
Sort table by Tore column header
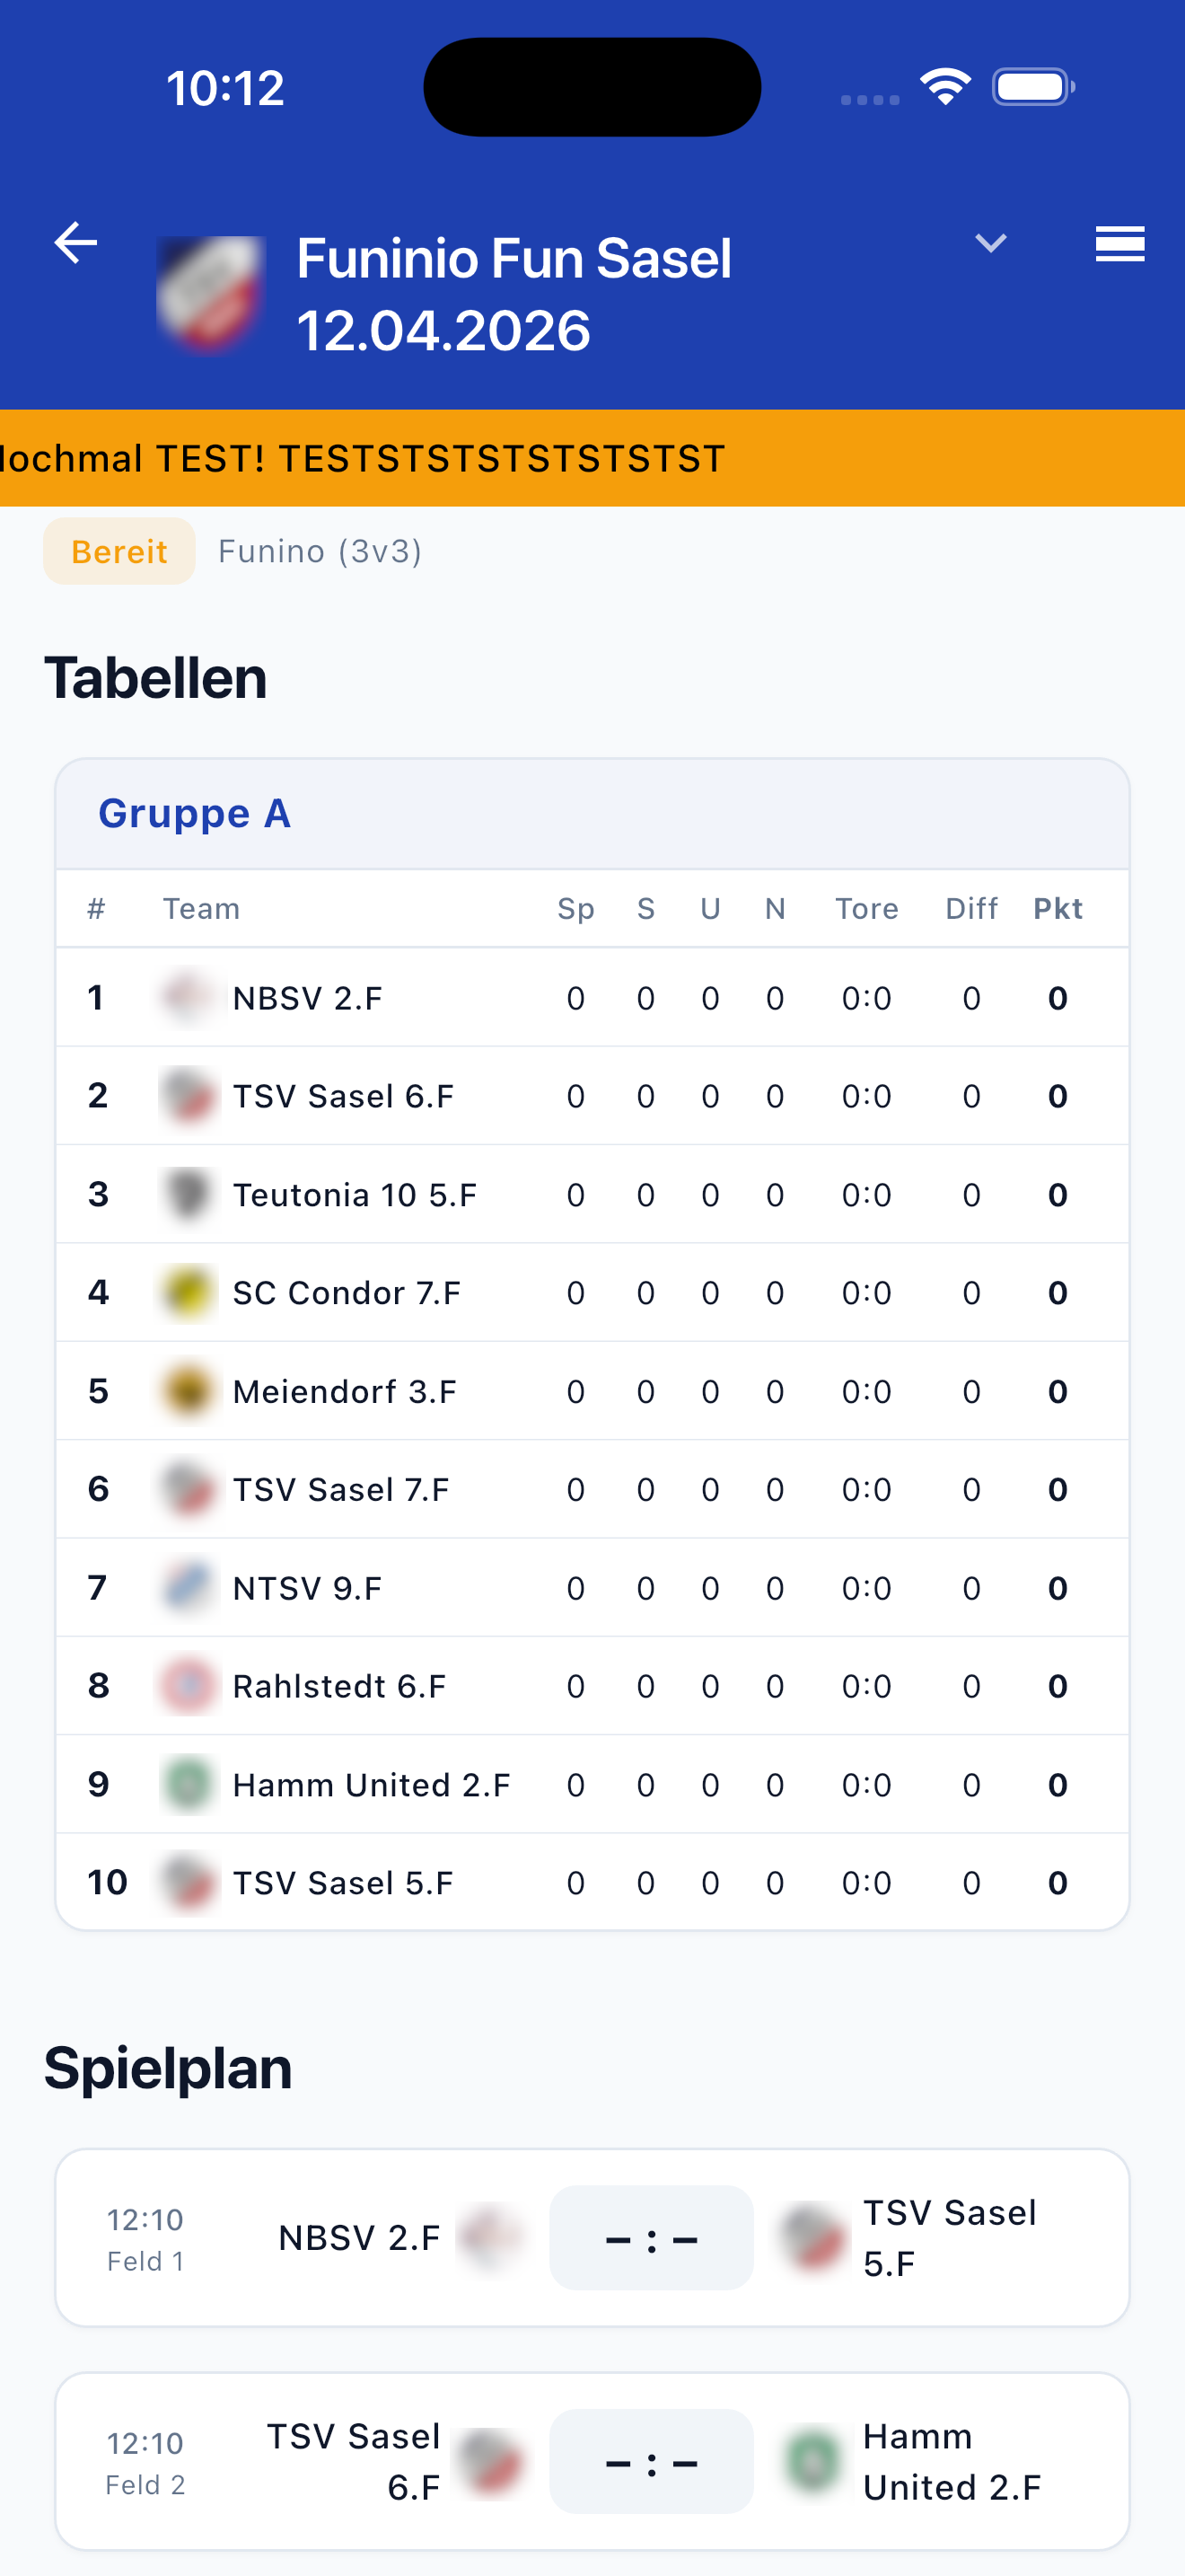(x=866, y=908)
